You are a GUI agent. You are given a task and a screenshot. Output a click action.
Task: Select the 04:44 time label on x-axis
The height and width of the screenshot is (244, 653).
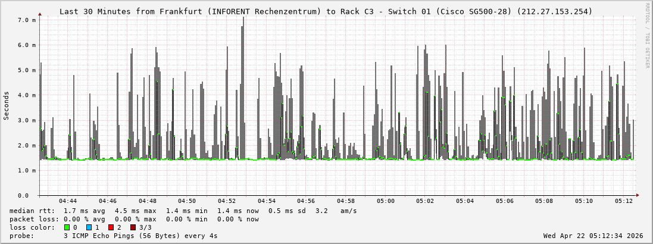[x=68, y=201]
